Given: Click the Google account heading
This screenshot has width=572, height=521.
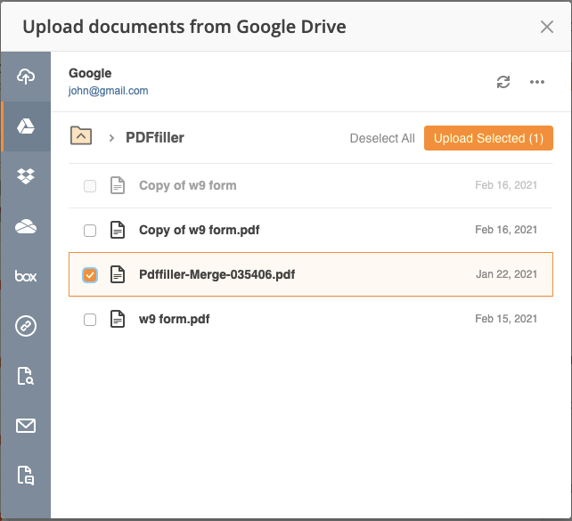Looking at the screenshot, I should click(x=90, y=73).
